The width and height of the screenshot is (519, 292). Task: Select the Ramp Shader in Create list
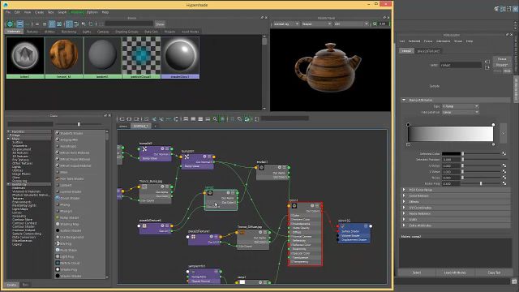point(69,218)
